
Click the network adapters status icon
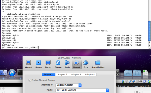[x=134, y=81]
